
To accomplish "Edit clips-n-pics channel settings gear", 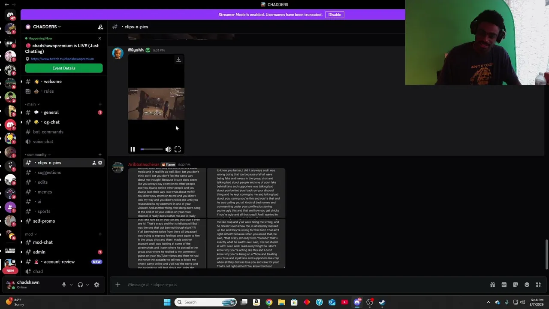I will pos(100,163).
